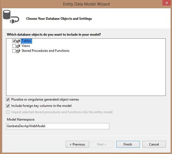Go back with the Previous button

pyautogui.click(x=77, y=144)
